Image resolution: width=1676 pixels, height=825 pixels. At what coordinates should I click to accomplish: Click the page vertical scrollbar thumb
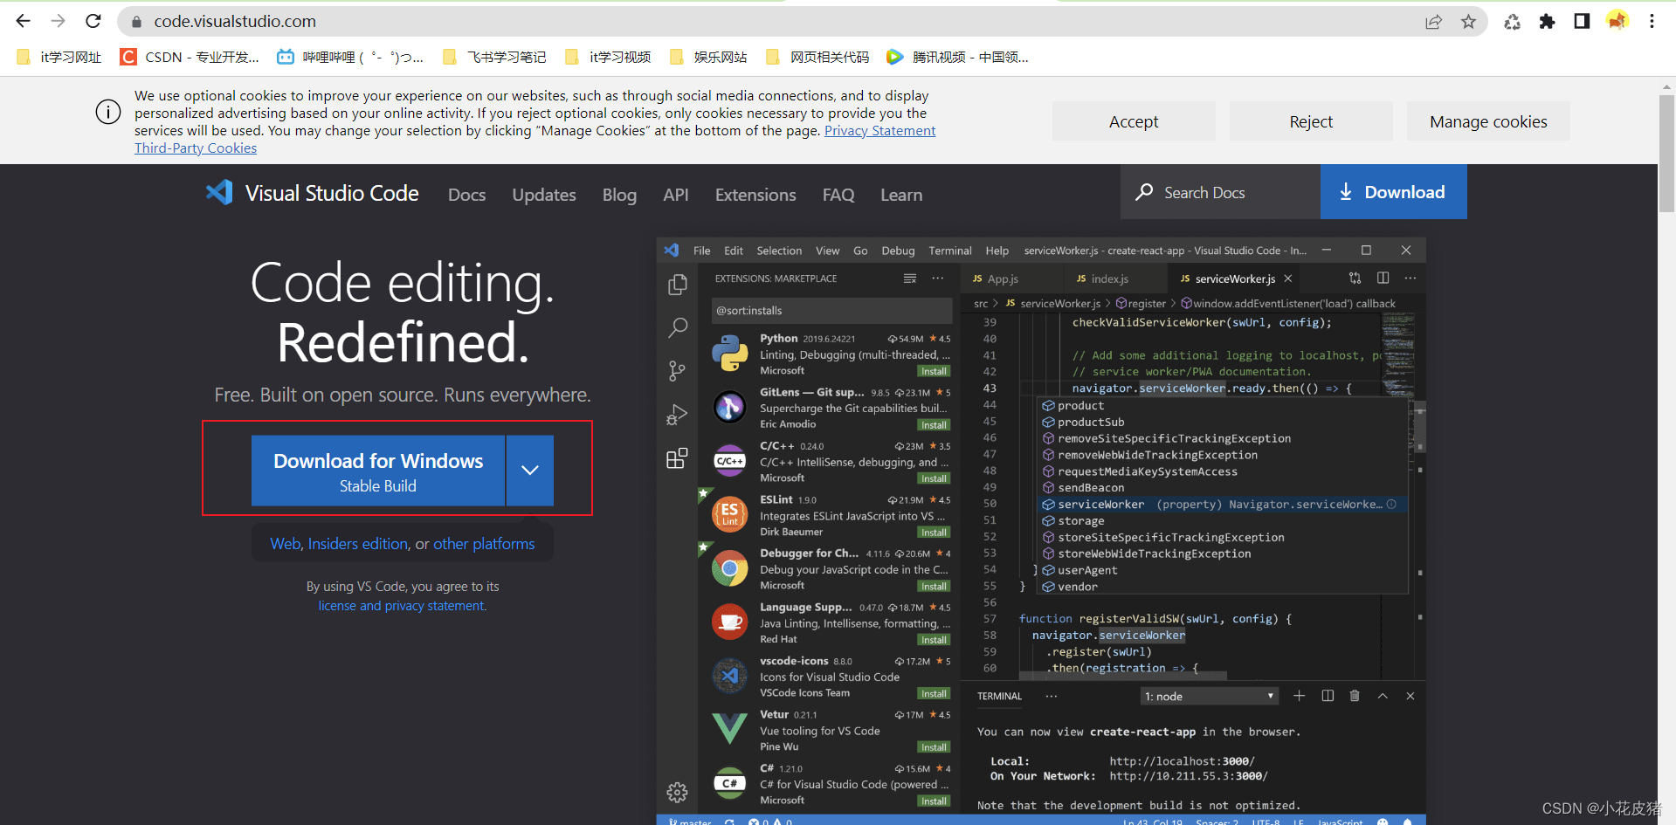(x=1667, y=153)
